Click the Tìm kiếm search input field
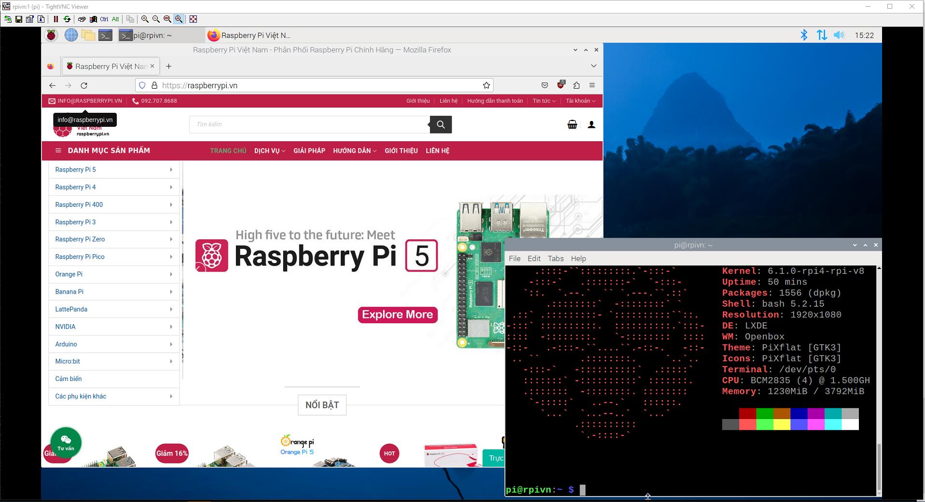This screenshot has height=502, width=925. click(x=309, y=124)
